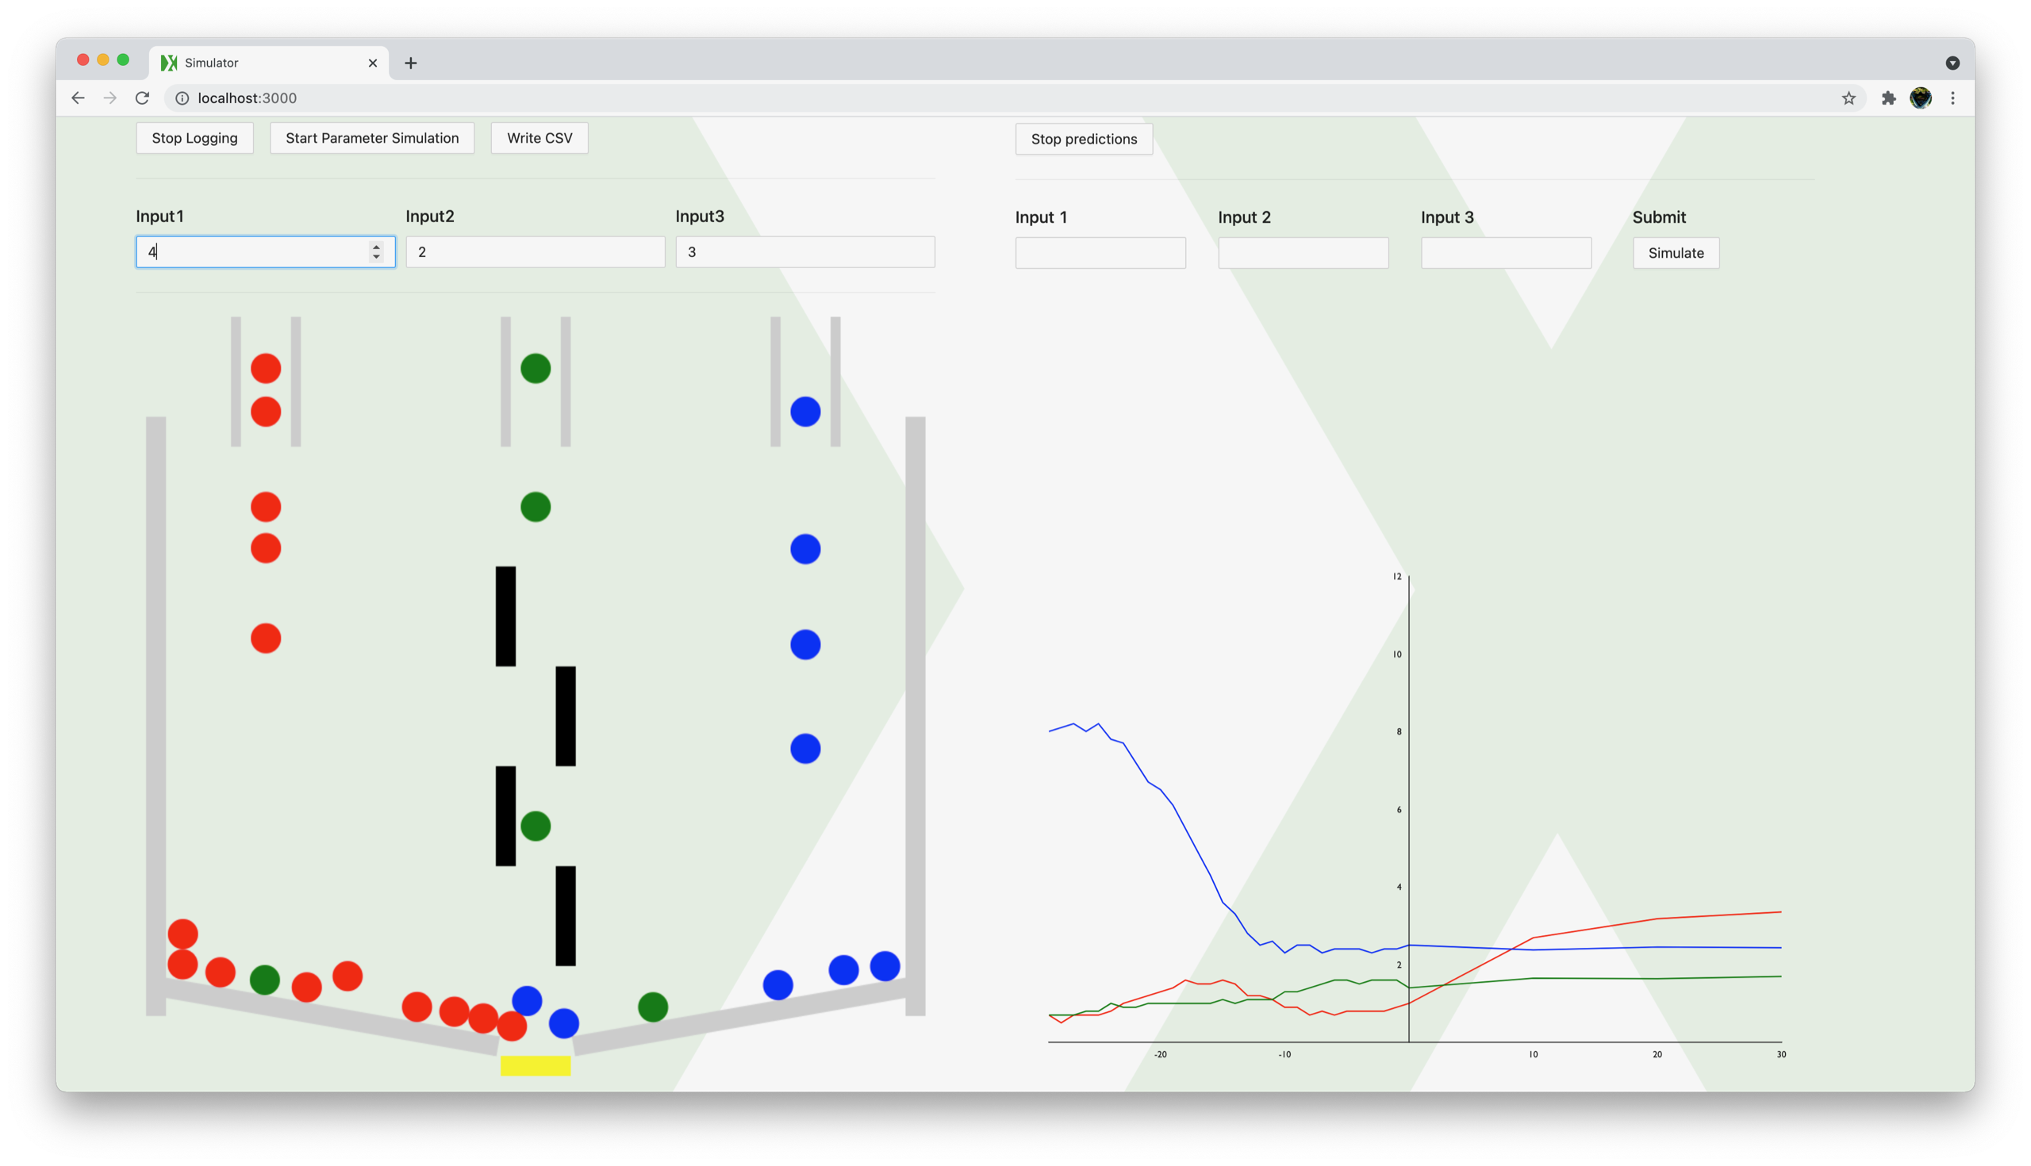Focus the Input2 field containing 2
Screen dimensions: 2031x1166
(x=535, y=251)
